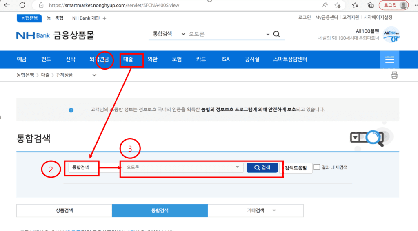Screen dimensions: 418x231
Task: Open the 공시실 menu
Action: (x=252, y=59)
